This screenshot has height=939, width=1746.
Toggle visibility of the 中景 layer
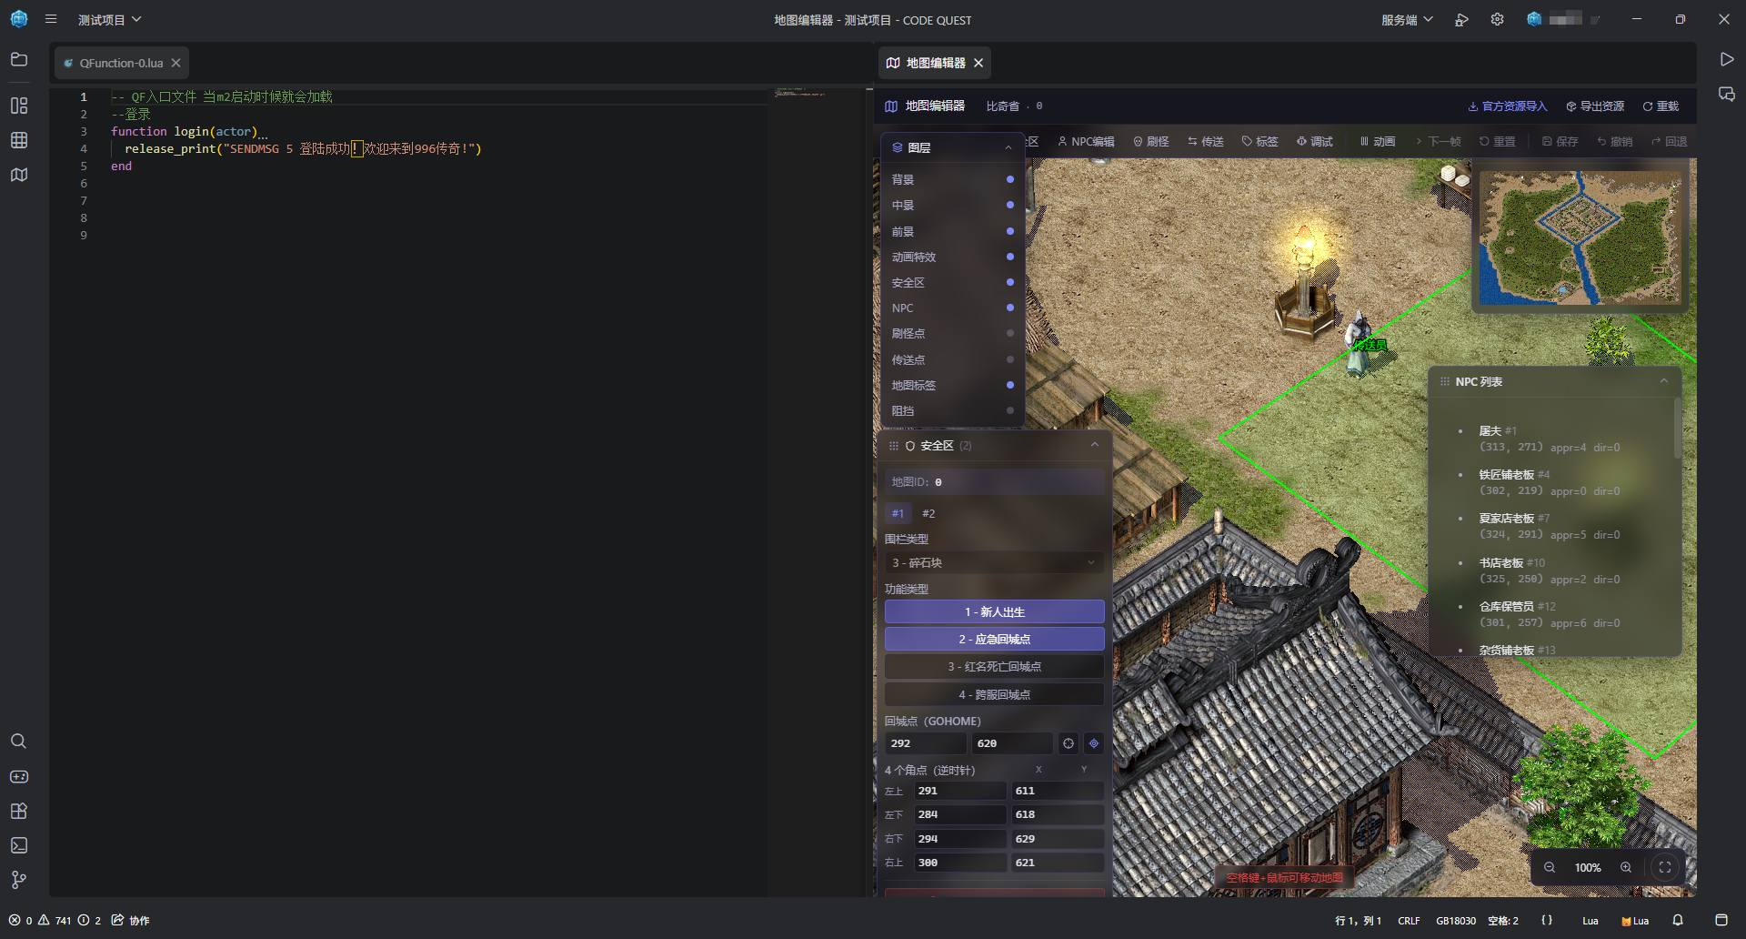[x=1010, y=205]
